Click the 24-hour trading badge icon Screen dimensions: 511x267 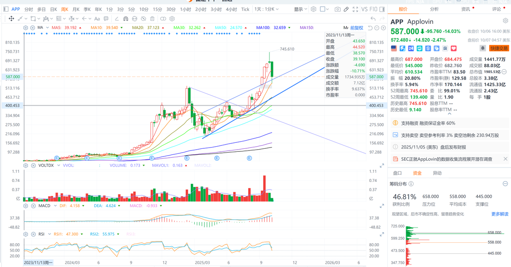(x=411, y=48)
